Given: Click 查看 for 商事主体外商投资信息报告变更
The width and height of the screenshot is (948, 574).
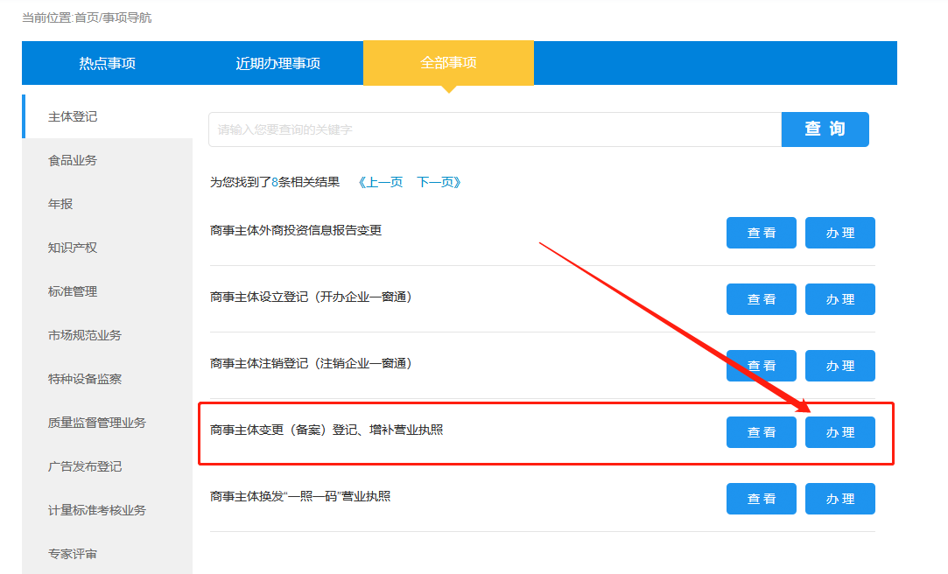Looking at the screenshot, I should [x=761, y=233].
